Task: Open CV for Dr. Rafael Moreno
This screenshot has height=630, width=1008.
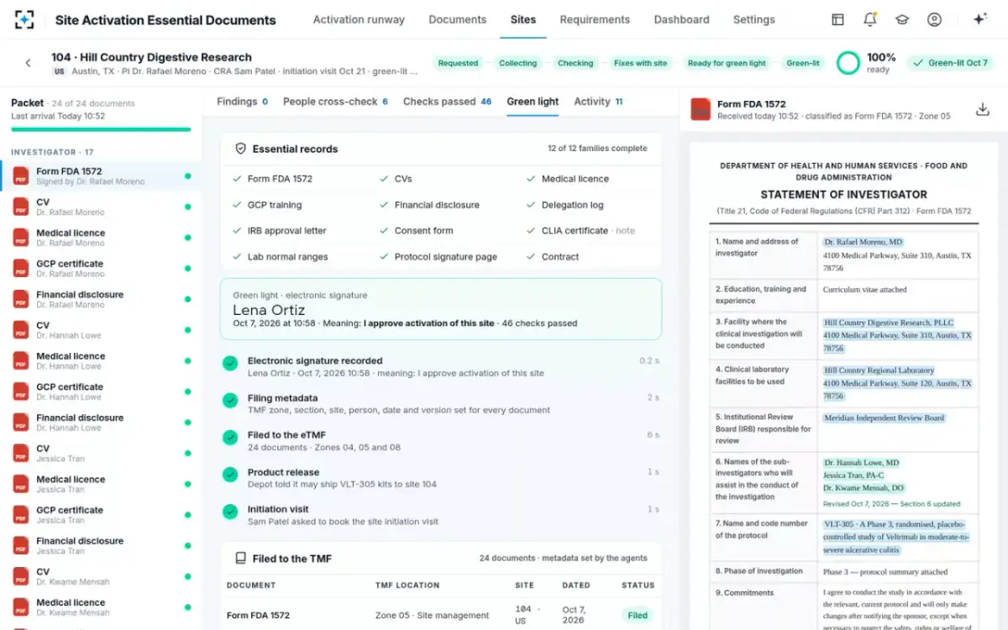Action: coord(101,207)
